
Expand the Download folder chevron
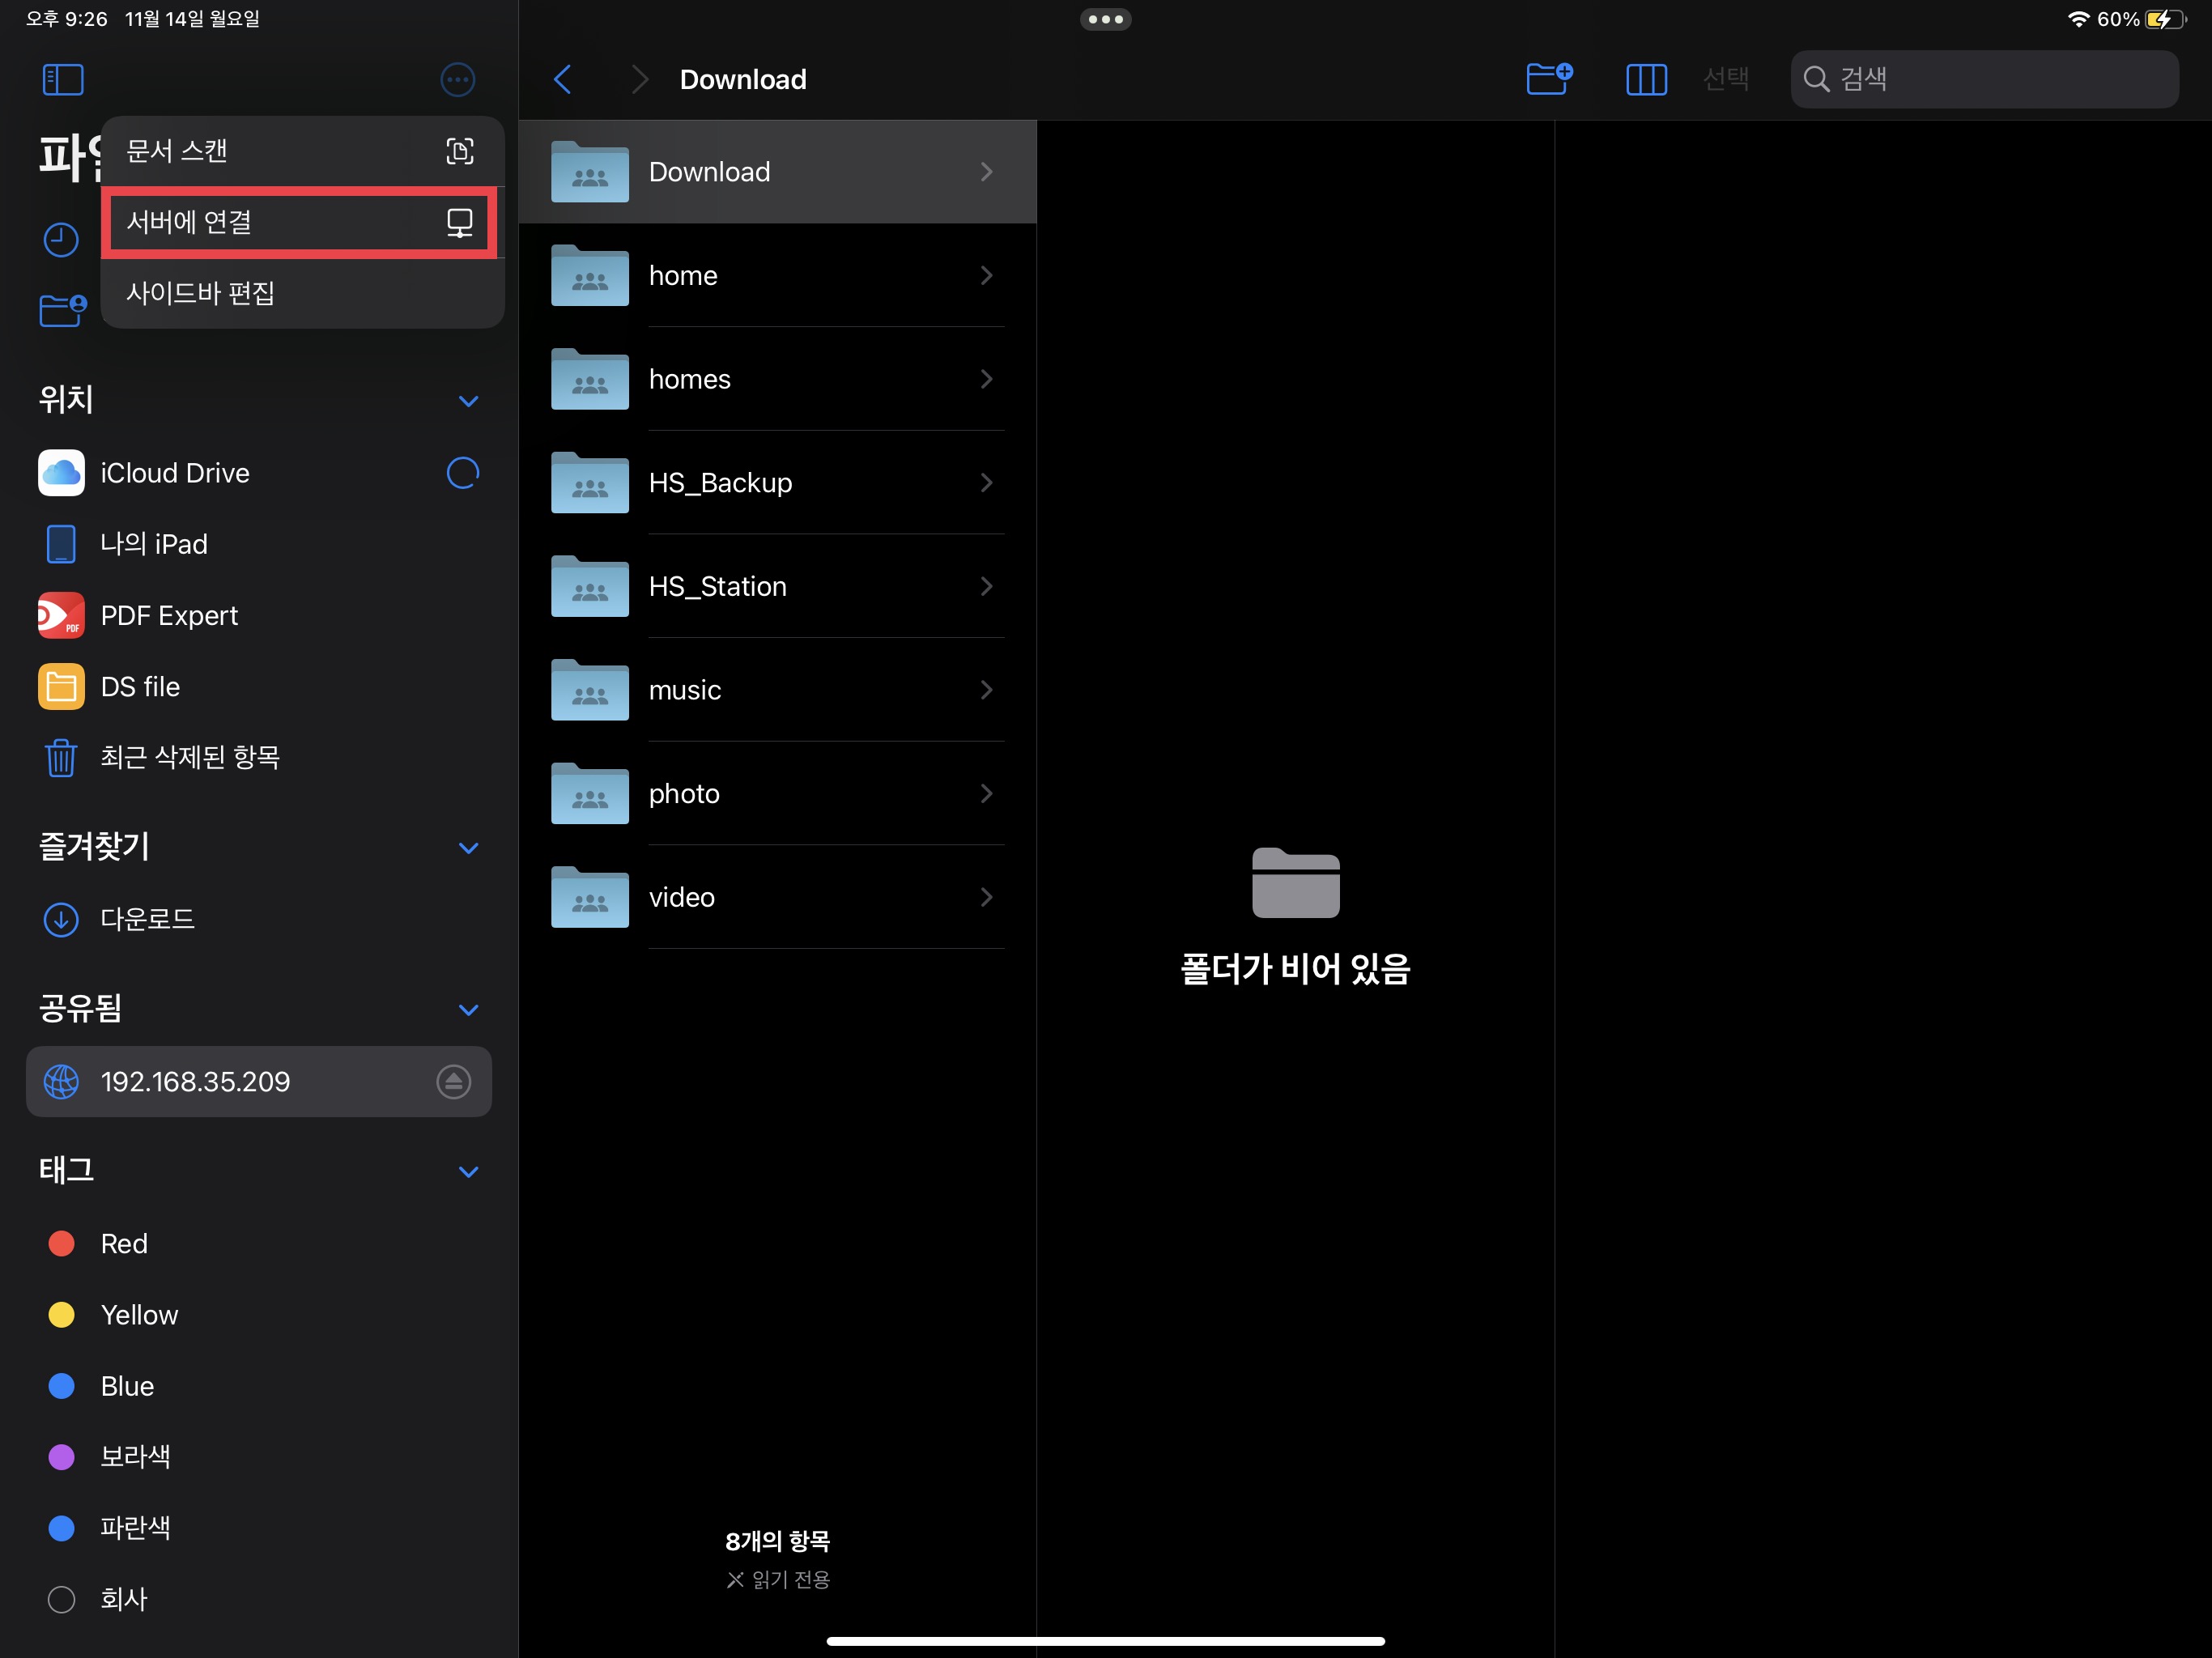[986, 172]
